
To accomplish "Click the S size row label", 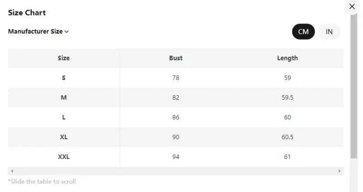I will coord(64,78).
